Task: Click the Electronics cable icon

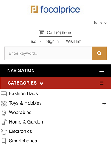Action: point(4,132)
